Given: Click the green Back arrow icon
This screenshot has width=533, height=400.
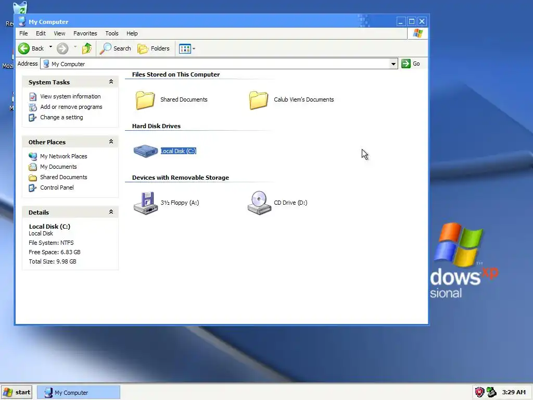Looking at the screenshot, I should [24, 48].
